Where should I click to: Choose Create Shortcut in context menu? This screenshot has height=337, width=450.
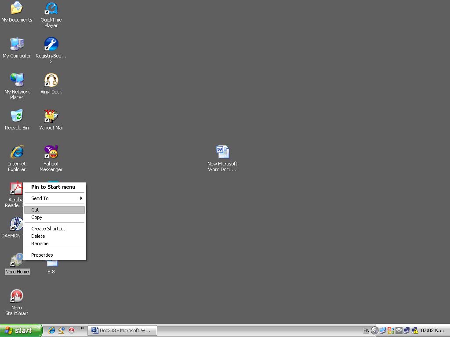coord(54,229)
